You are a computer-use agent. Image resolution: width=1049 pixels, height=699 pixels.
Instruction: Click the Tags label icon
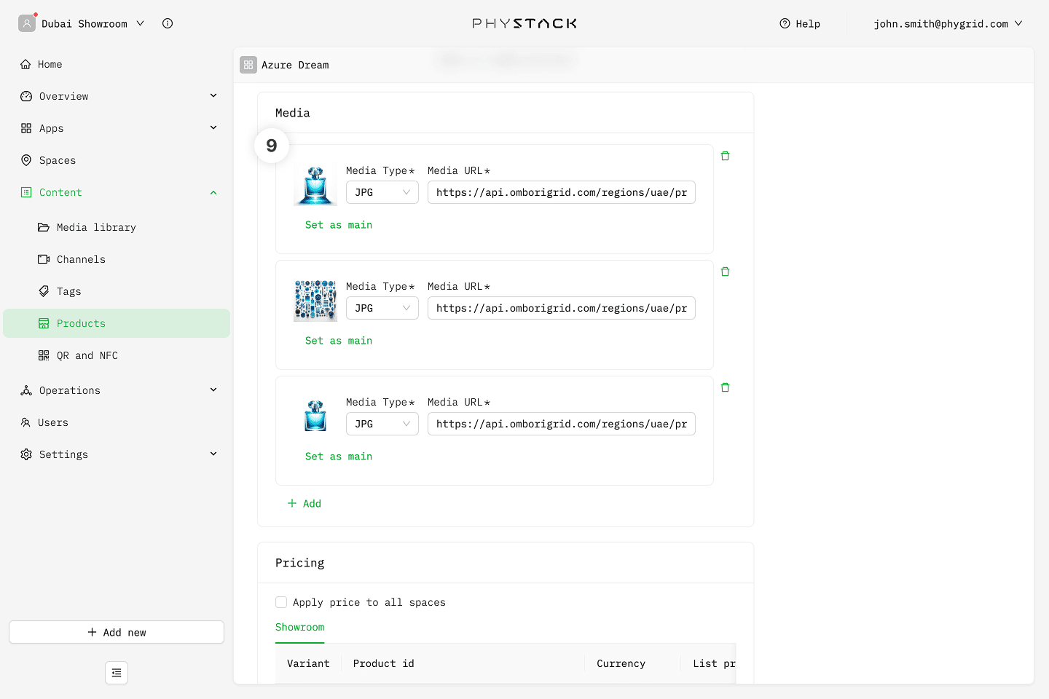(x=44, y=291)
